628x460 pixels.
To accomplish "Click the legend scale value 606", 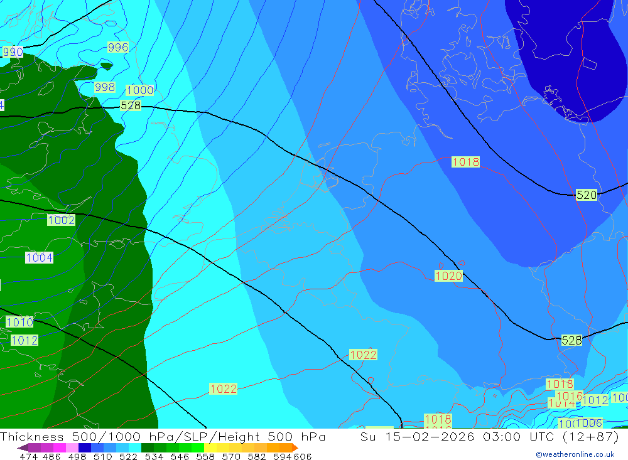I will click(x=303, y=457).
